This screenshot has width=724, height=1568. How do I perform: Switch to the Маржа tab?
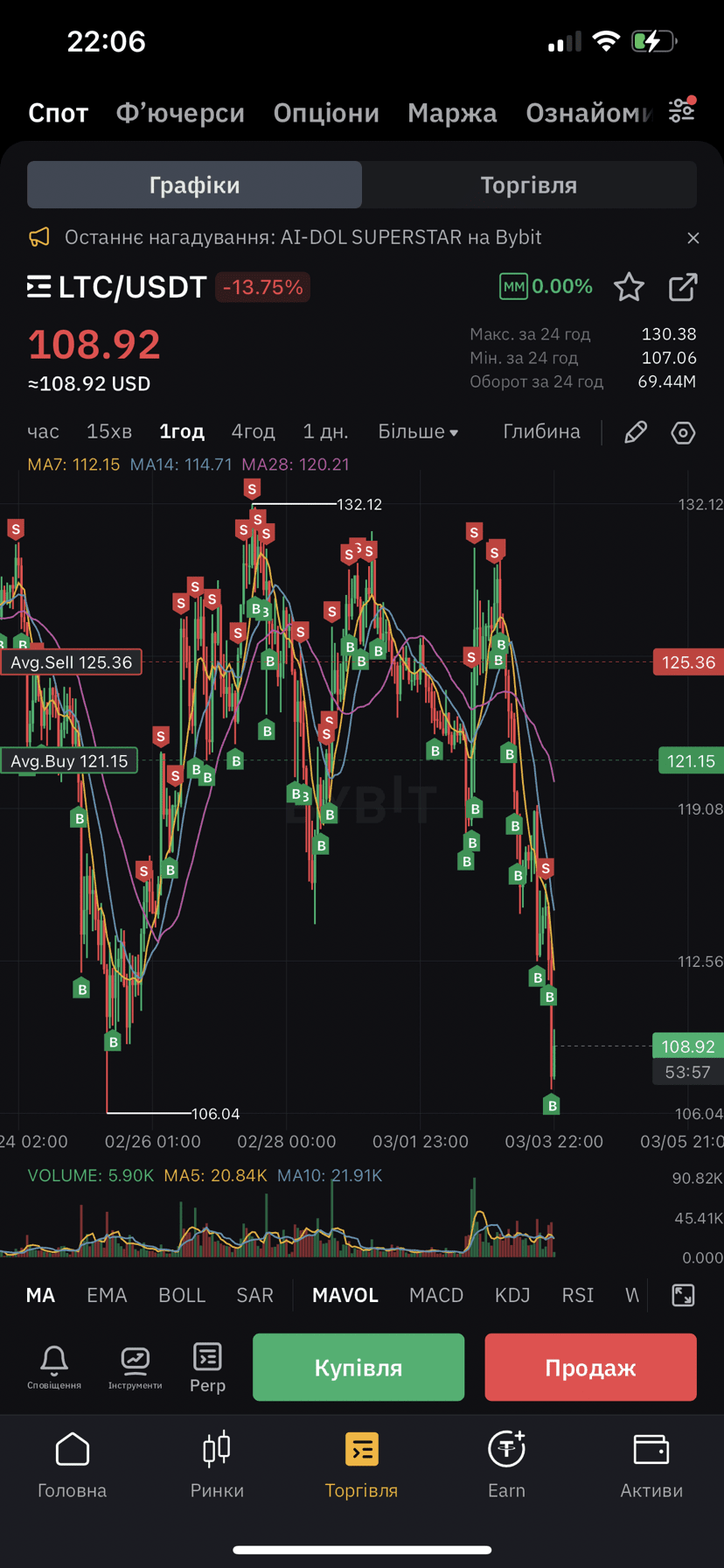coord(452,113)
